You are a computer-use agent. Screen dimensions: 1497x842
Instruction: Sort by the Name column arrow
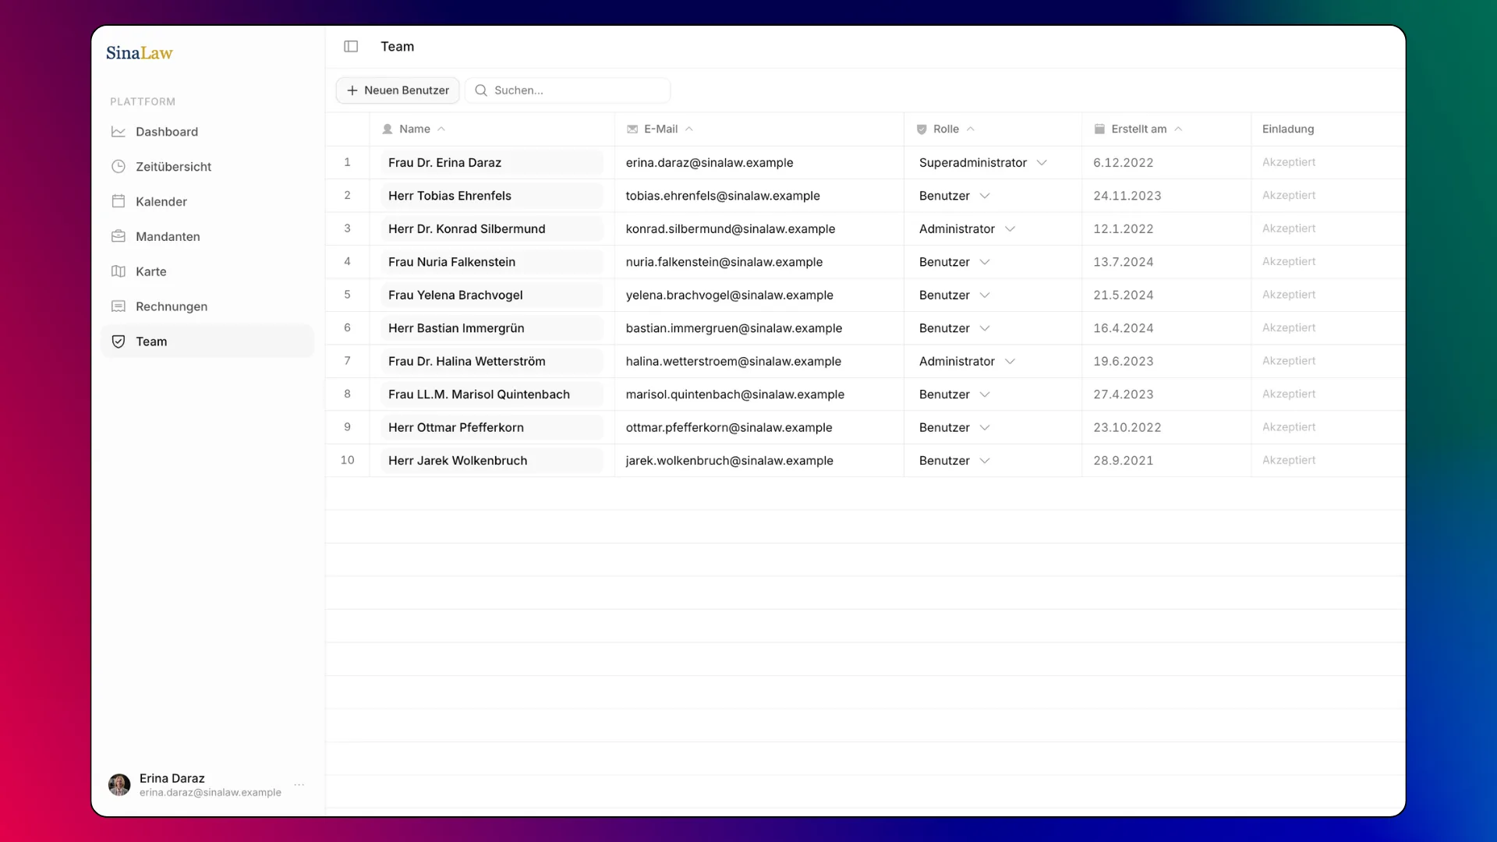point(441,129)
